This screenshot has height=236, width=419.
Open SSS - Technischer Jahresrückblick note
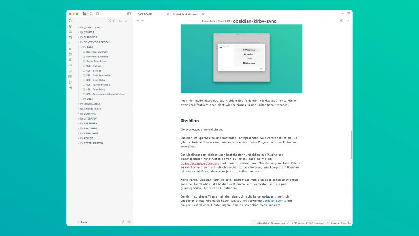105,94
